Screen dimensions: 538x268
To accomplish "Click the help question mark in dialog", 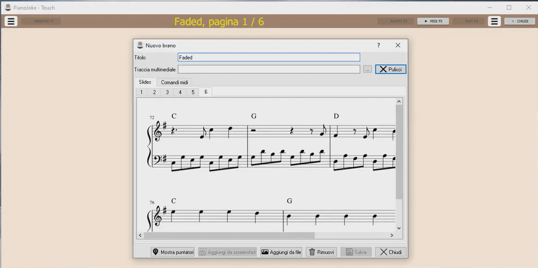I will point(379,45).
